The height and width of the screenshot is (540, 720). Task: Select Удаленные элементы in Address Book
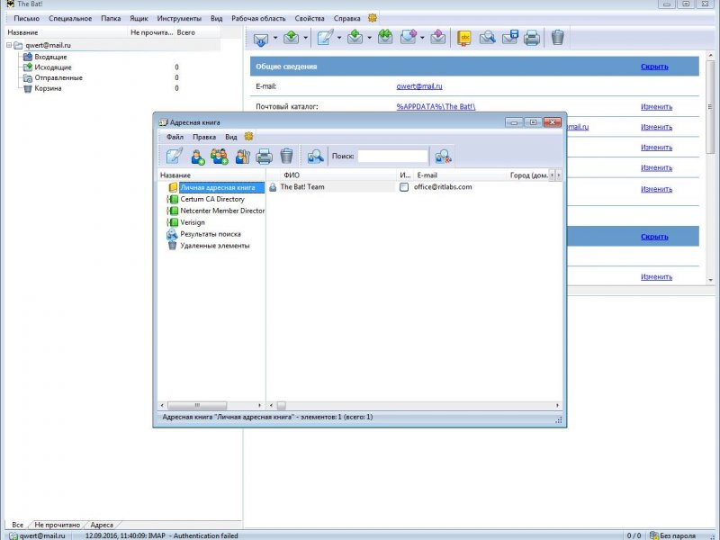215,246
